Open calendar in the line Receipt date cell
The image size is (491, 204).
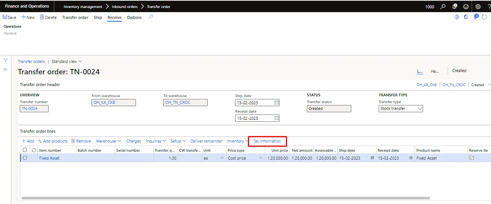pos(411,158)
